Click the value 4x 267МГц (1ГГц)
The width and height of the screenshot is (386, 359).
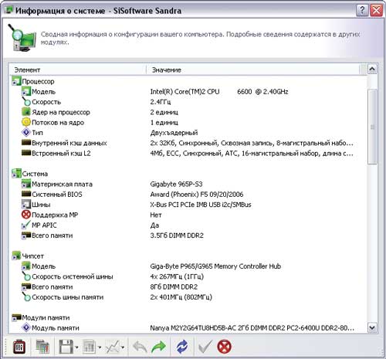pyautogui.click(x=177, y=276)
